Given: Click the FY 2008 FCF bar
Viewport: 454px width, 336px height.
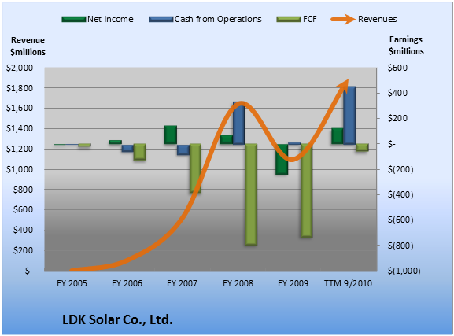Looking at the screenshot, I should 251,194.
